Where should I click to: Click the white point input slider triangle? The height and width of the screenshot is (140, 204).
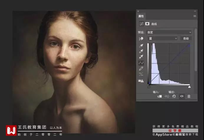point(190,87)
